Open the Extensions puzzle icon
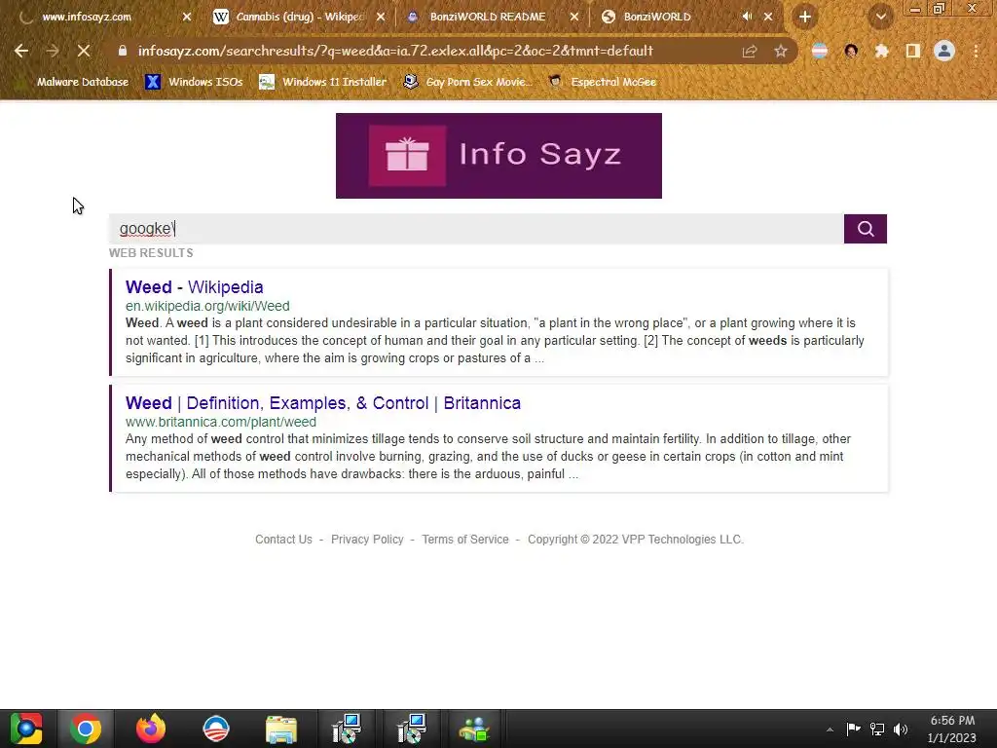Screen dimensions: 997x748 click(x=882, y=51)
